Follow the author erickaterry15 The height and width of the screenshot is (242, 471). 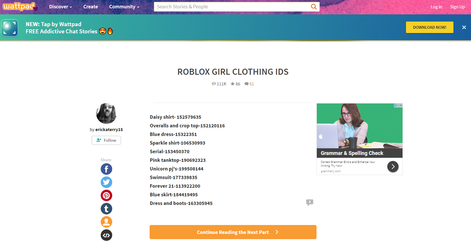[106, 140]
